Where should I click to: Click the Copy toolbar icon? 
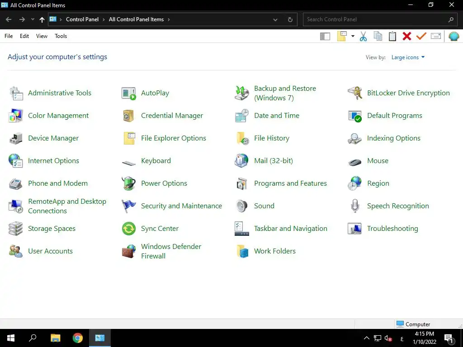click(x=378, y=36)
